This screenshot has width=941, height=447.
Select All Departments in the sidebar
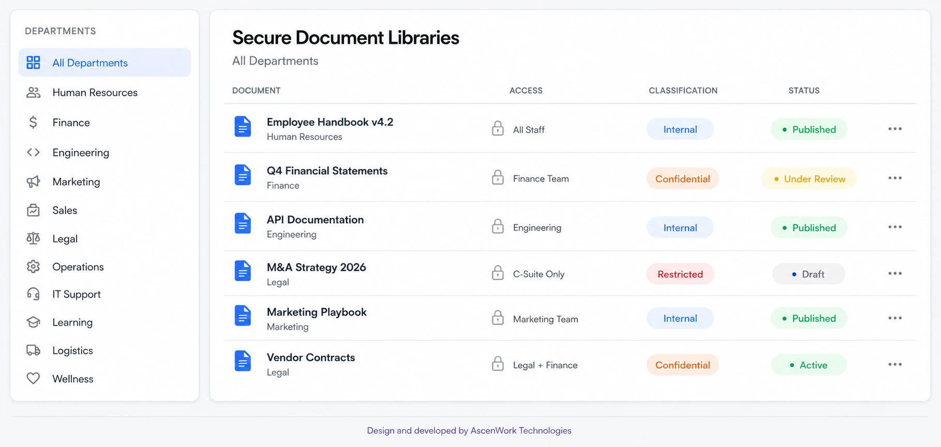104,63
